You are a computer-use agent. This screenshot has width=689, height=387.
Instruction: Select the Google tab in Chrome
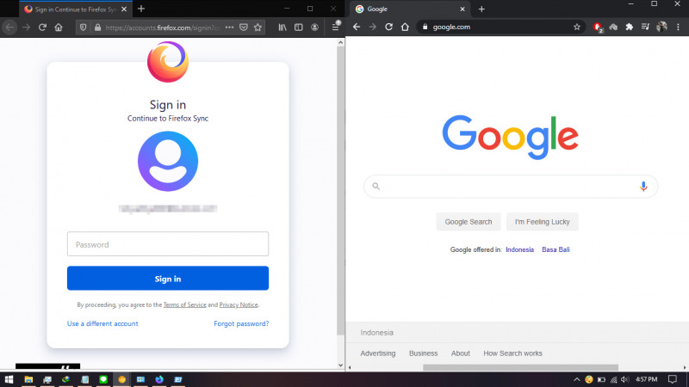click(408, 9)
